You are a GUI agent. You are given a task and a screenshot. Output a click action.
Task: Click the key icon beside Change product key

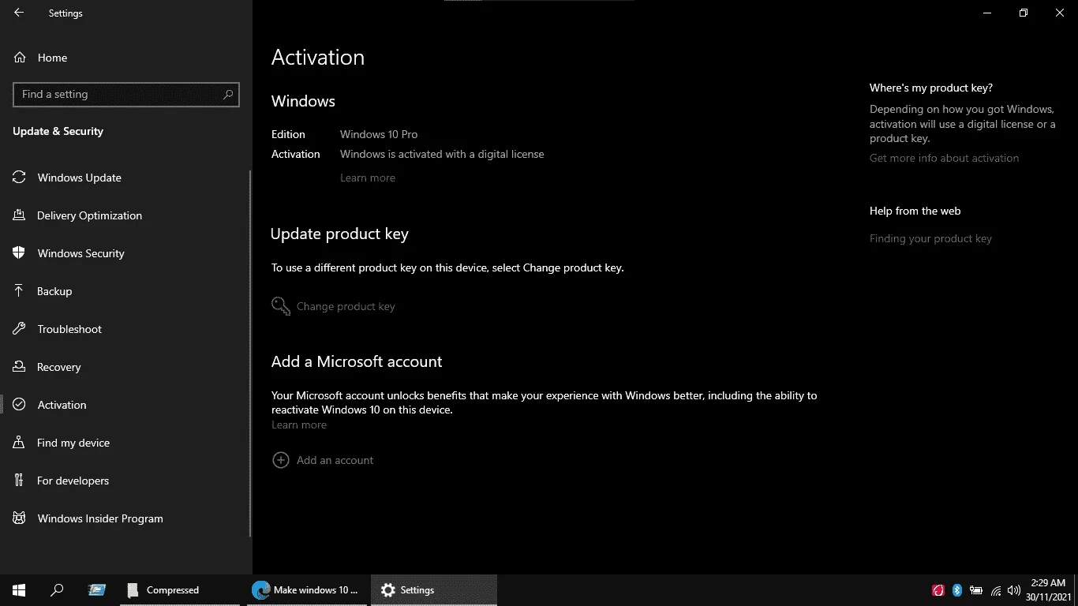click(x=281, y=306)
